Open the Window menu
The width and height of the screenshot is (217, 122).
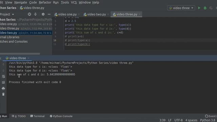[x=85, y=2]
